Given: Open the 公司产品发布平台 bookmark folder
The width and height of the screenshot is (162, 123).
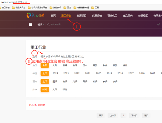Looking at the screenshot, I should 38,7.
